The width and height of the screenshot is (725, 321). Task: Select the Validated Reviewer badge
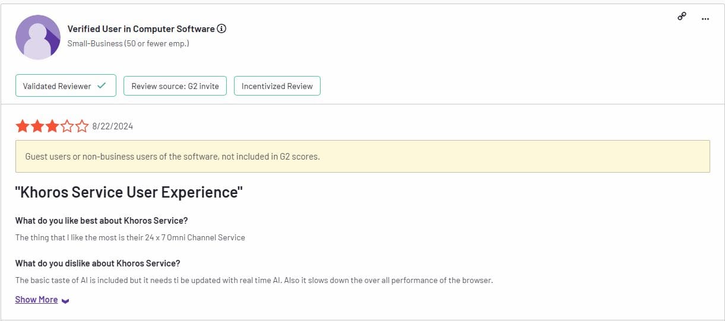tap(65, 86)
